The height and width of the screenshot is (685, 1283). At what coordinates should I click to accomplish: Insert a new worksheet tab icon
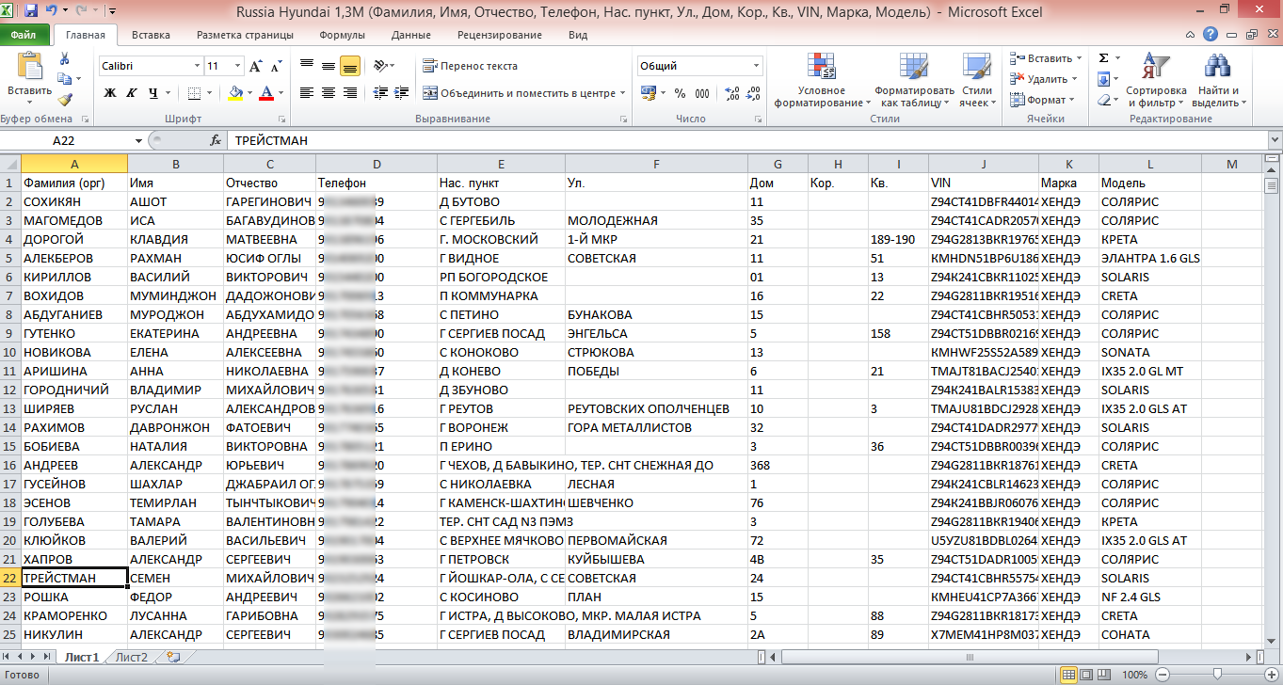tap(171, 658)
